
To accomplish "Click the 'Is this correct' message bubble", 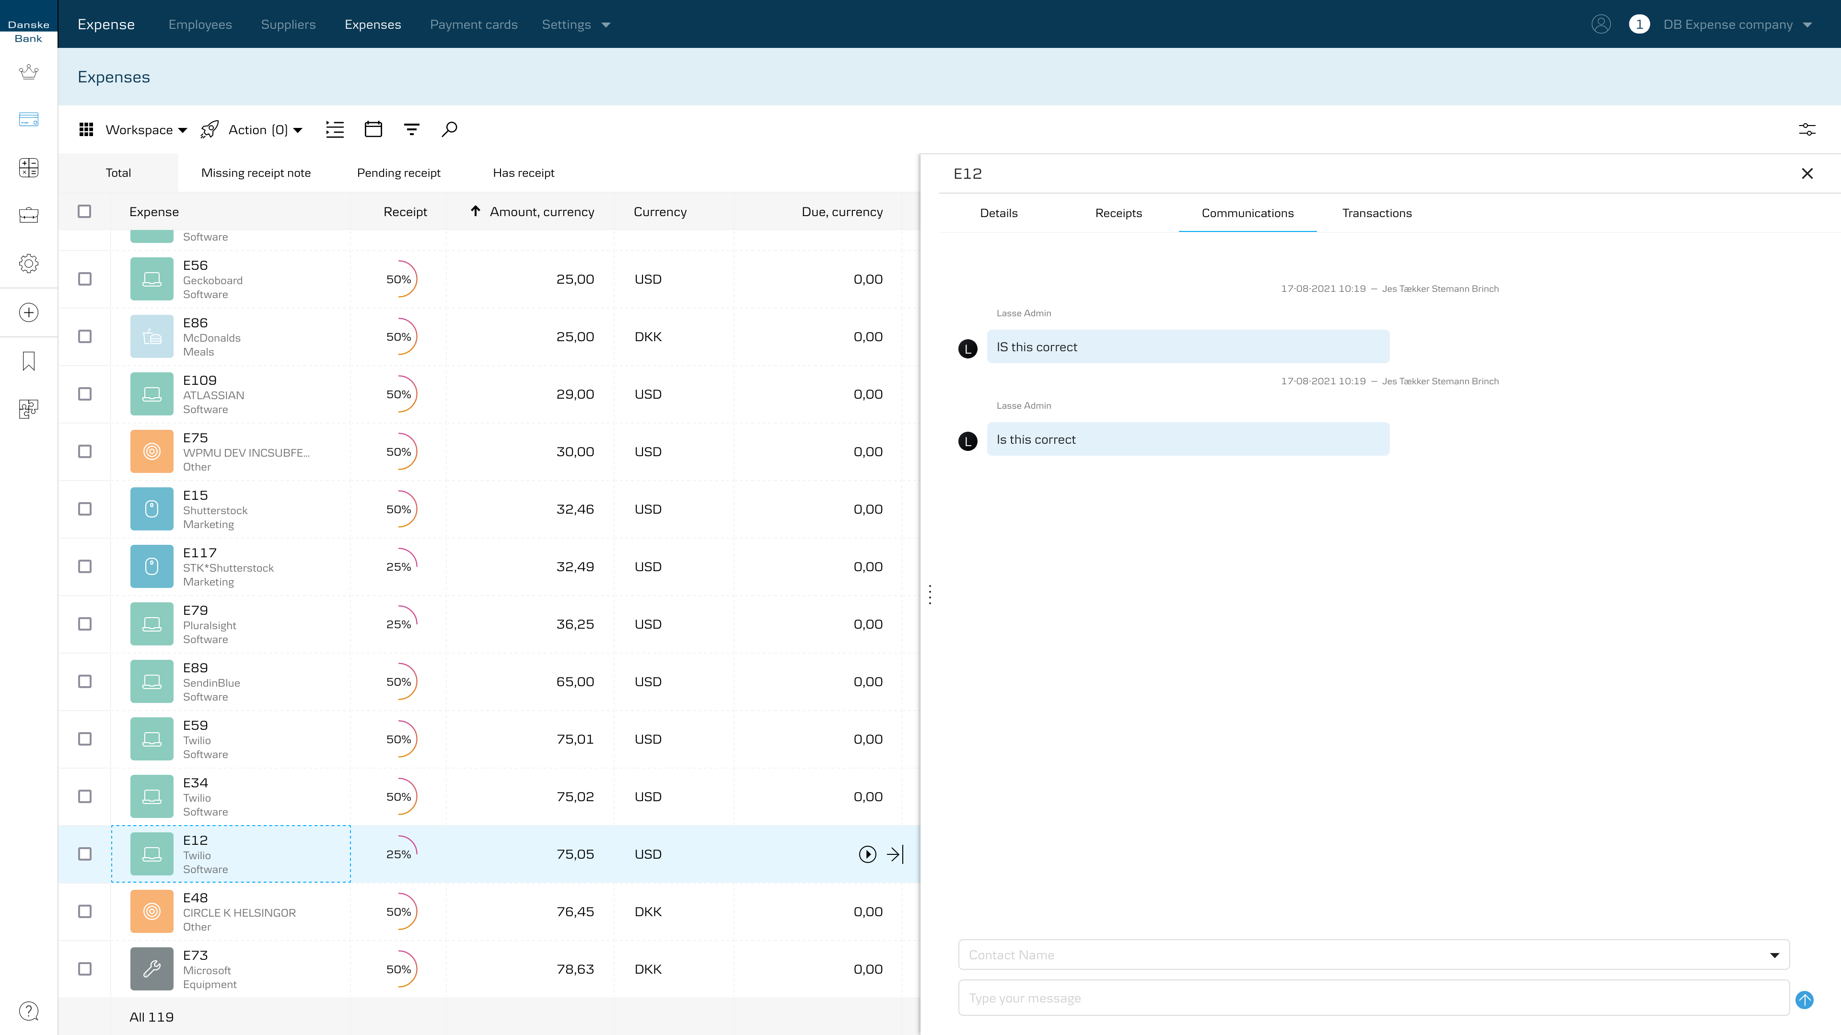I will [x=1188, y=439].
